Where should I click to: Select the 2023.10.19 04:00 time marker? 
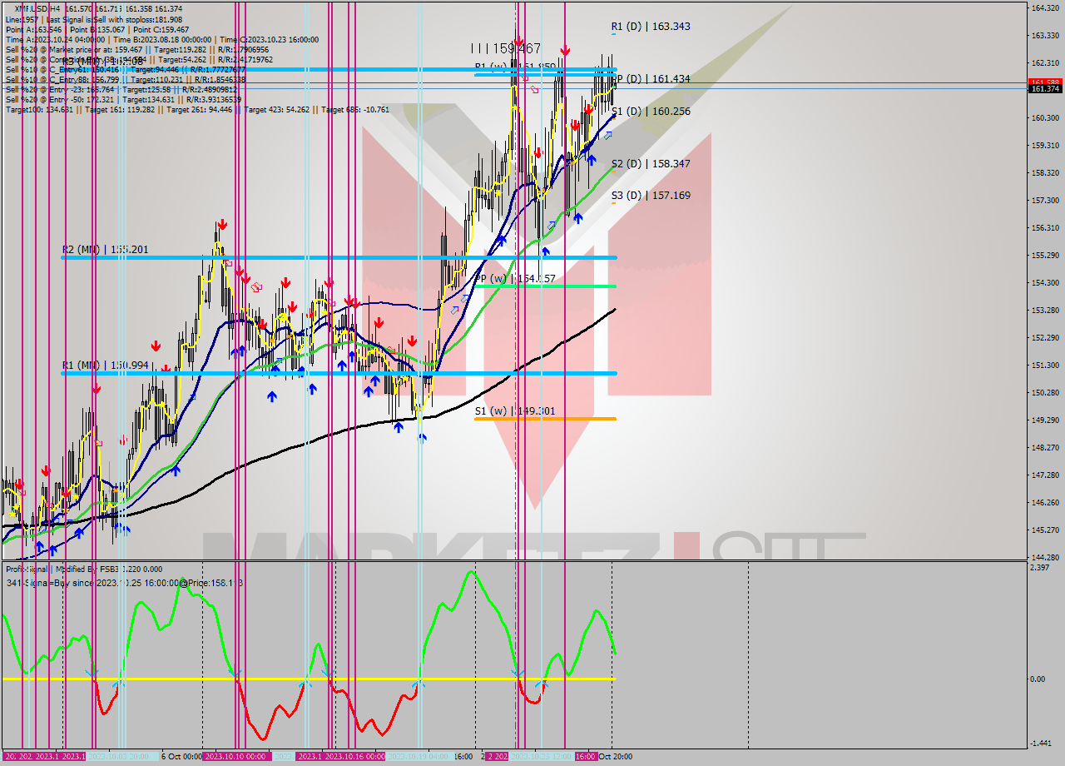click(420, 757)
